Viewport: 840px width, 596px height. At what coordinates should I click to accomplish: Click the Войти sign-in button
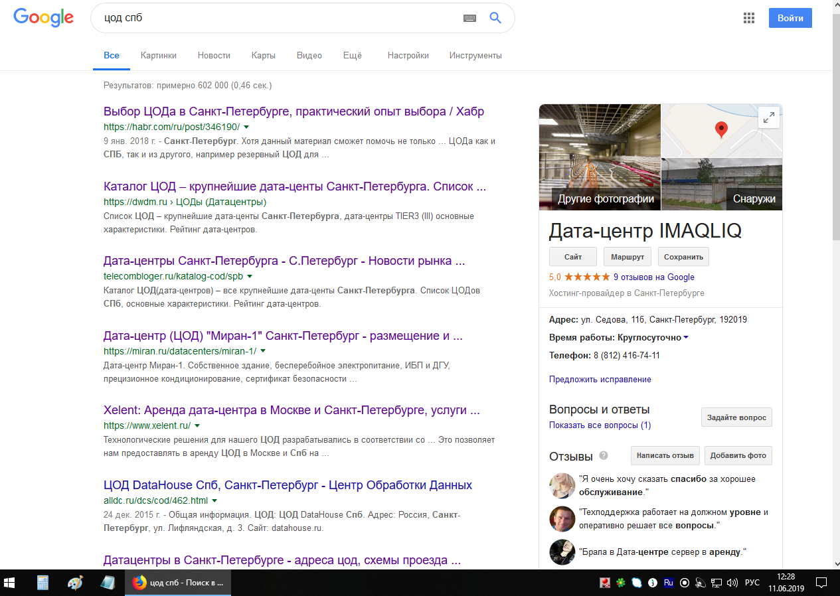(790, 18)
